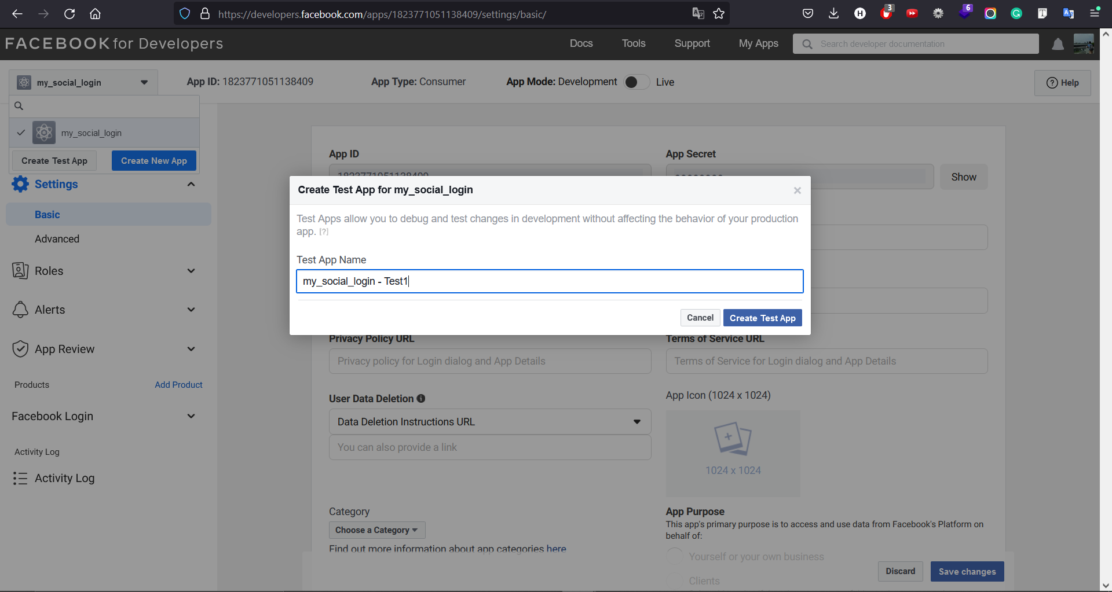
Task: Open the Tools menu
Action: tap(634, 43)
